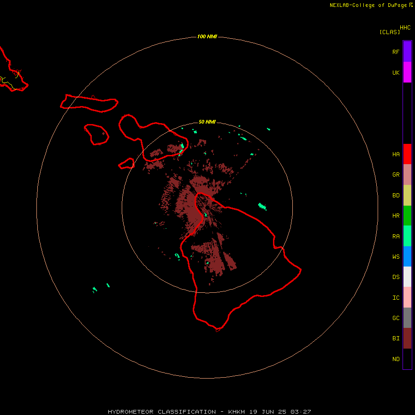
Task: Click the RF legend label
Action: tap(396, 52)
